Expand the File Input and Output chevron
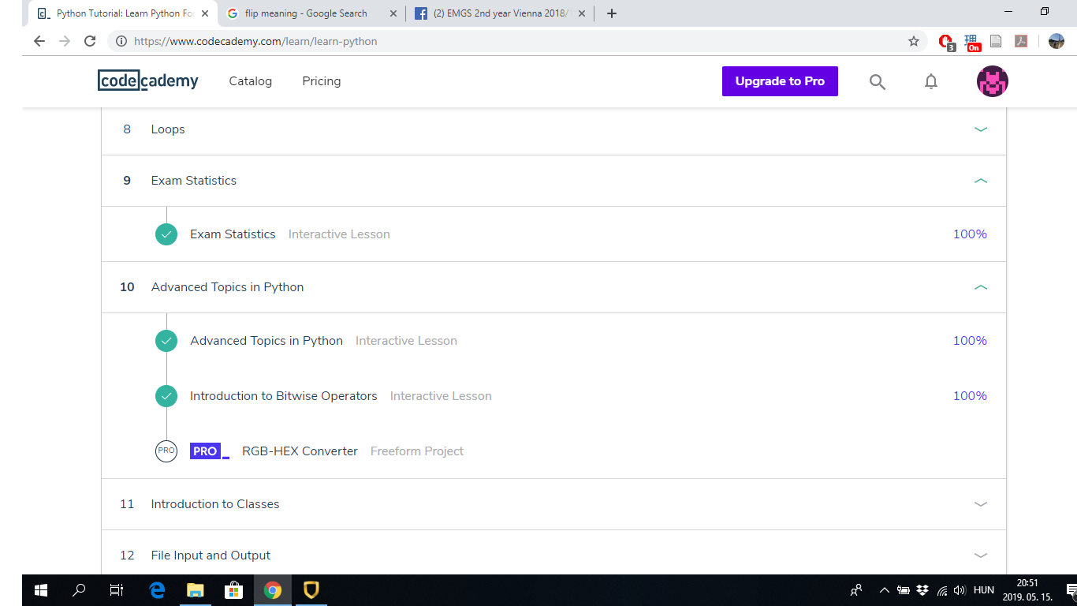The width and height of the screenshot is (1077, 606). (981, 555)
